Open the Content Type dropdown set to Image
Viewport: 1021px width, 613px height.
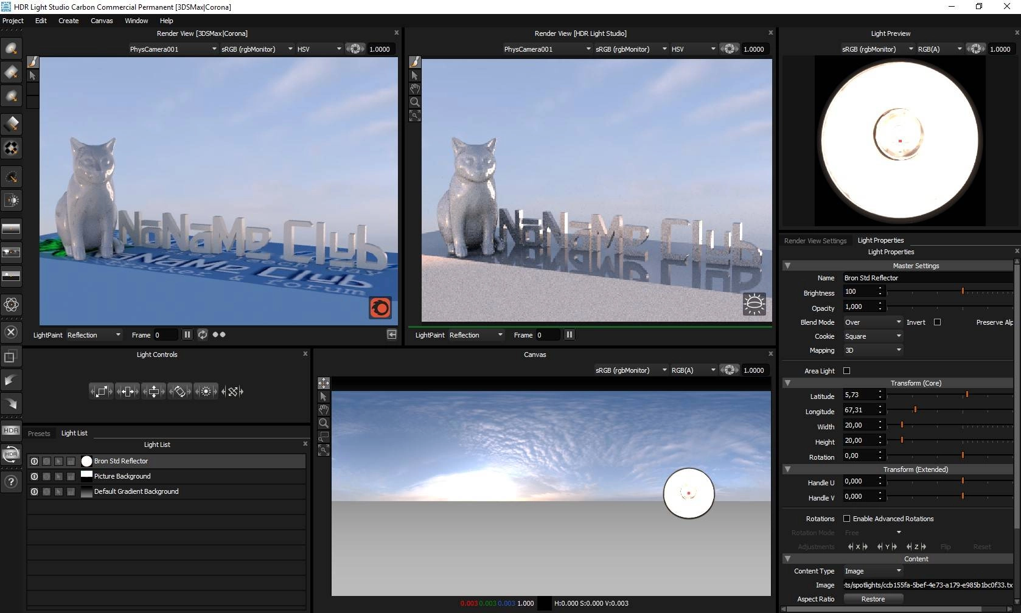(x=873, y=571)
